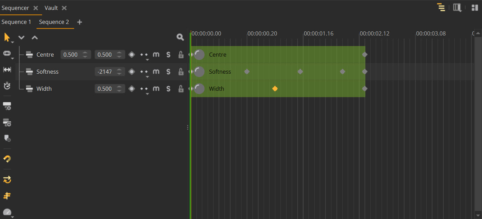Solo the Softness track
Image resolution: width=482 pixels, height=219 pixels.
click(x=168, y=72)
